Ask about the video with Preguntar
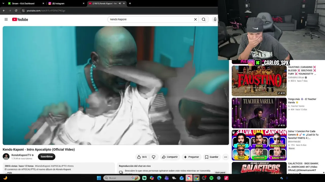Viewport: 325px width, 182px height. [191, 157]
